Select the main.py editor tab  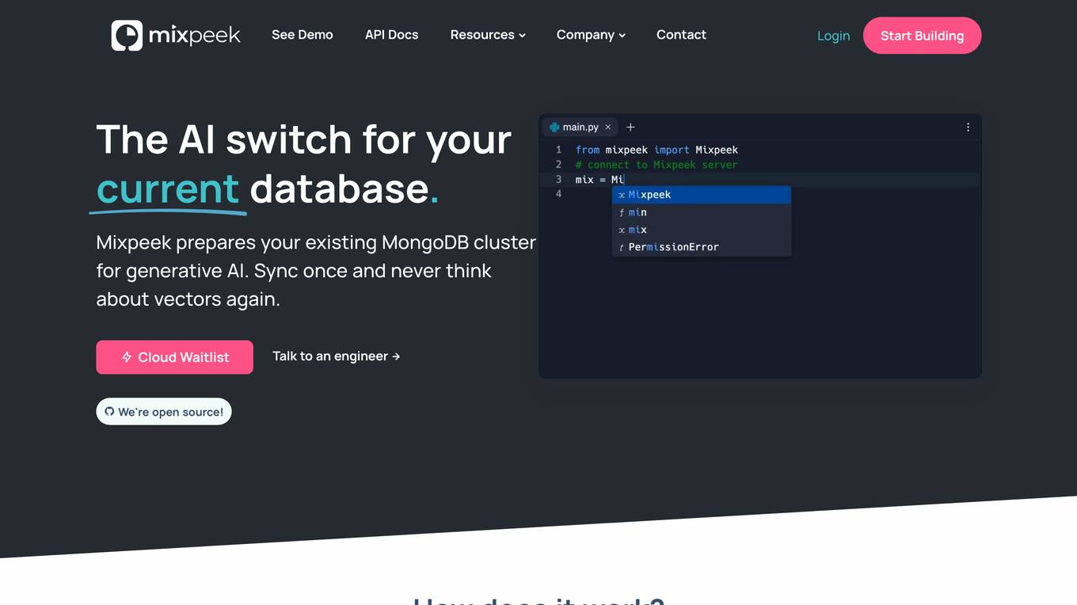tap(580, 127)
